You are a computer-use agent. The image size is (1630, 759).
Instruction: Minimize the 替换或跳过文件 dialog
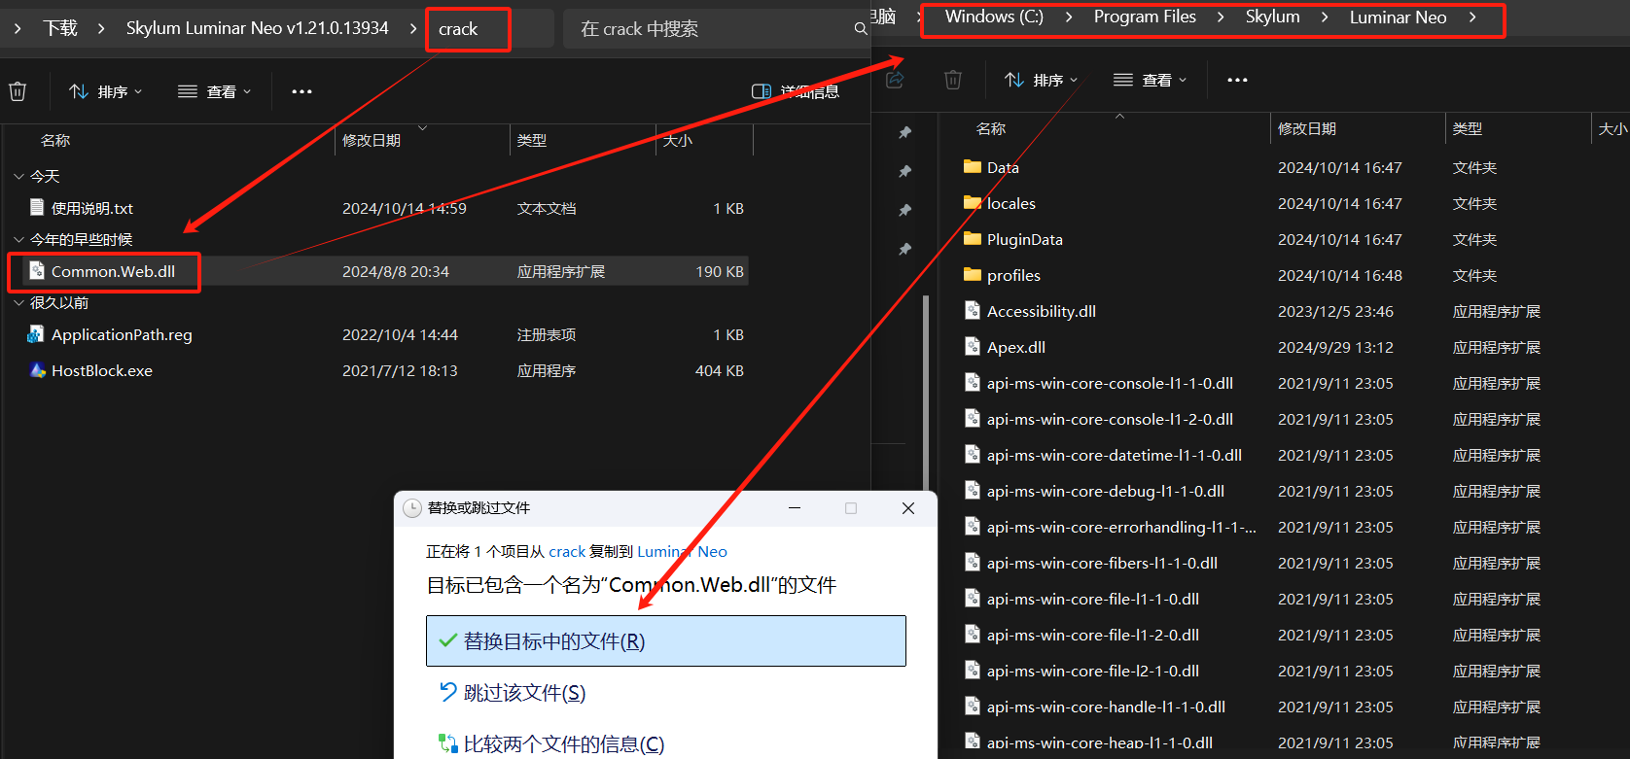[795, 508]
